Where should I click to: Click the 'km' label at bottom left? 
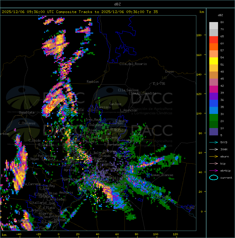4,235
